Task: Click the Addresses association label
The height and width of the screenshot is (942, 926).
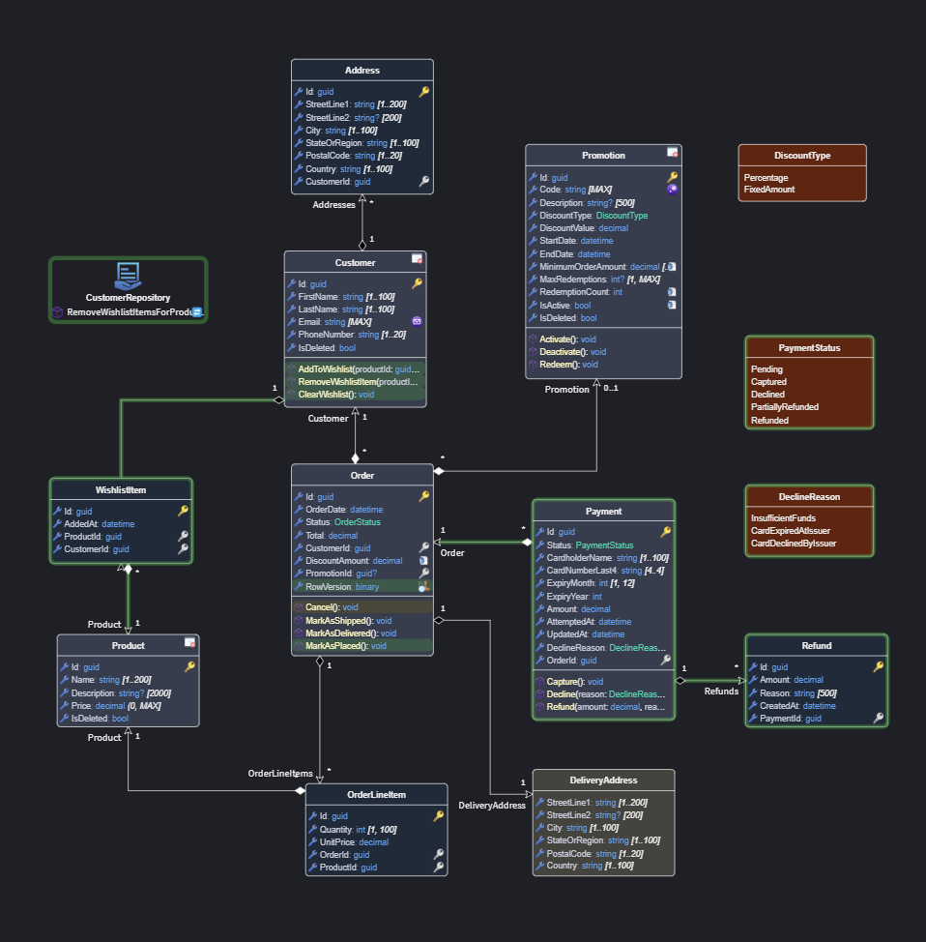Action: 333,205
